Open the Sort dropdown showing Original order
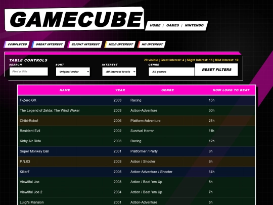Image resolution: width=273 pixels, height=205 pixels. 73,72
